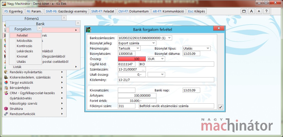Screen dimensions: 283x137
Task: Open the Bizonylat típus Utalás dropdown
Action: click(x=208, y=49)
